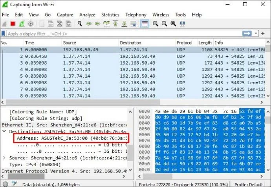The image size is (271, 187).
Task: Jump to last packet icon
Action: (124, 24)
